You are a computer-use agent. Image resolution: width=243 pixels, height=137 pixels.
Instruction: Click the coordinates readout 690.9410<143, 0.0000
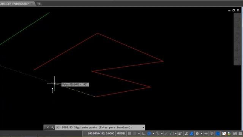(x=101, y=134)
